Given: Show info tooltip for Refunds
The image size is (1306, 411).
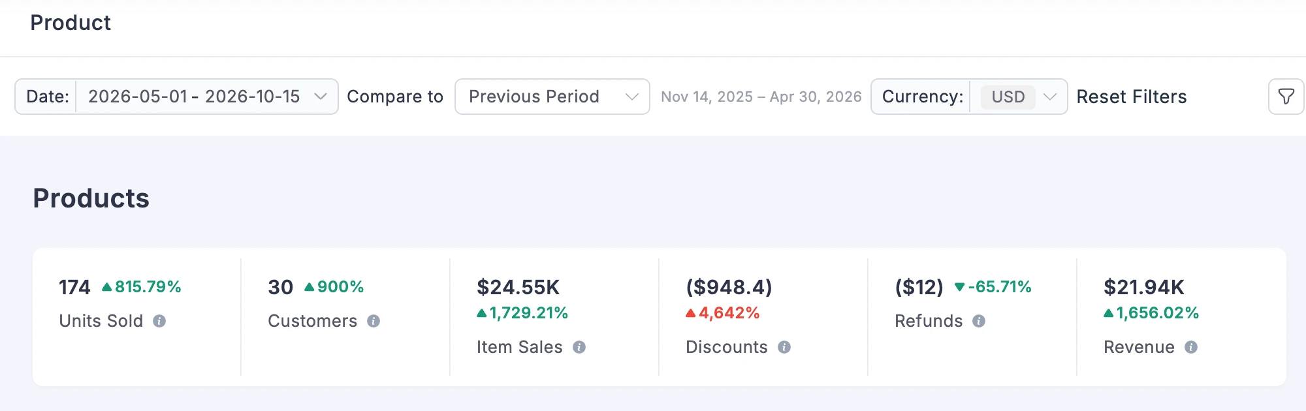Looking at the screenshot, I should [x=979, y=321].
